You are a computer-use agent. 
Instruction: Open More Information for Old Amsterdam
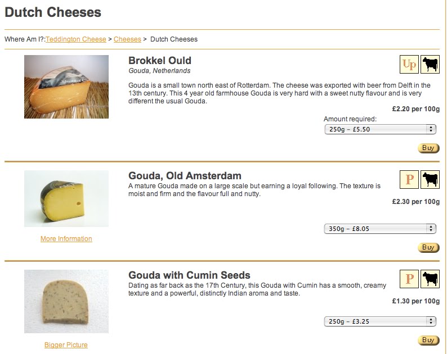pyautogui.click(x=66, y=239)
